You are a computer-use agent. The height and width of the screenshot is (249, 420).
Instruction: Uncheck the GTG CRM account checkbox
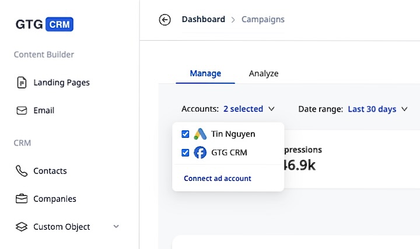click(x=185, y=152)
